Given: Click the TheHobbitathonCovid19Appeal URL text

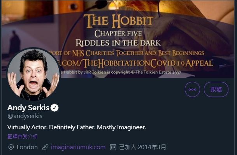Looking at the screenshot, I should pyautogui.click(x=136, y=63).
